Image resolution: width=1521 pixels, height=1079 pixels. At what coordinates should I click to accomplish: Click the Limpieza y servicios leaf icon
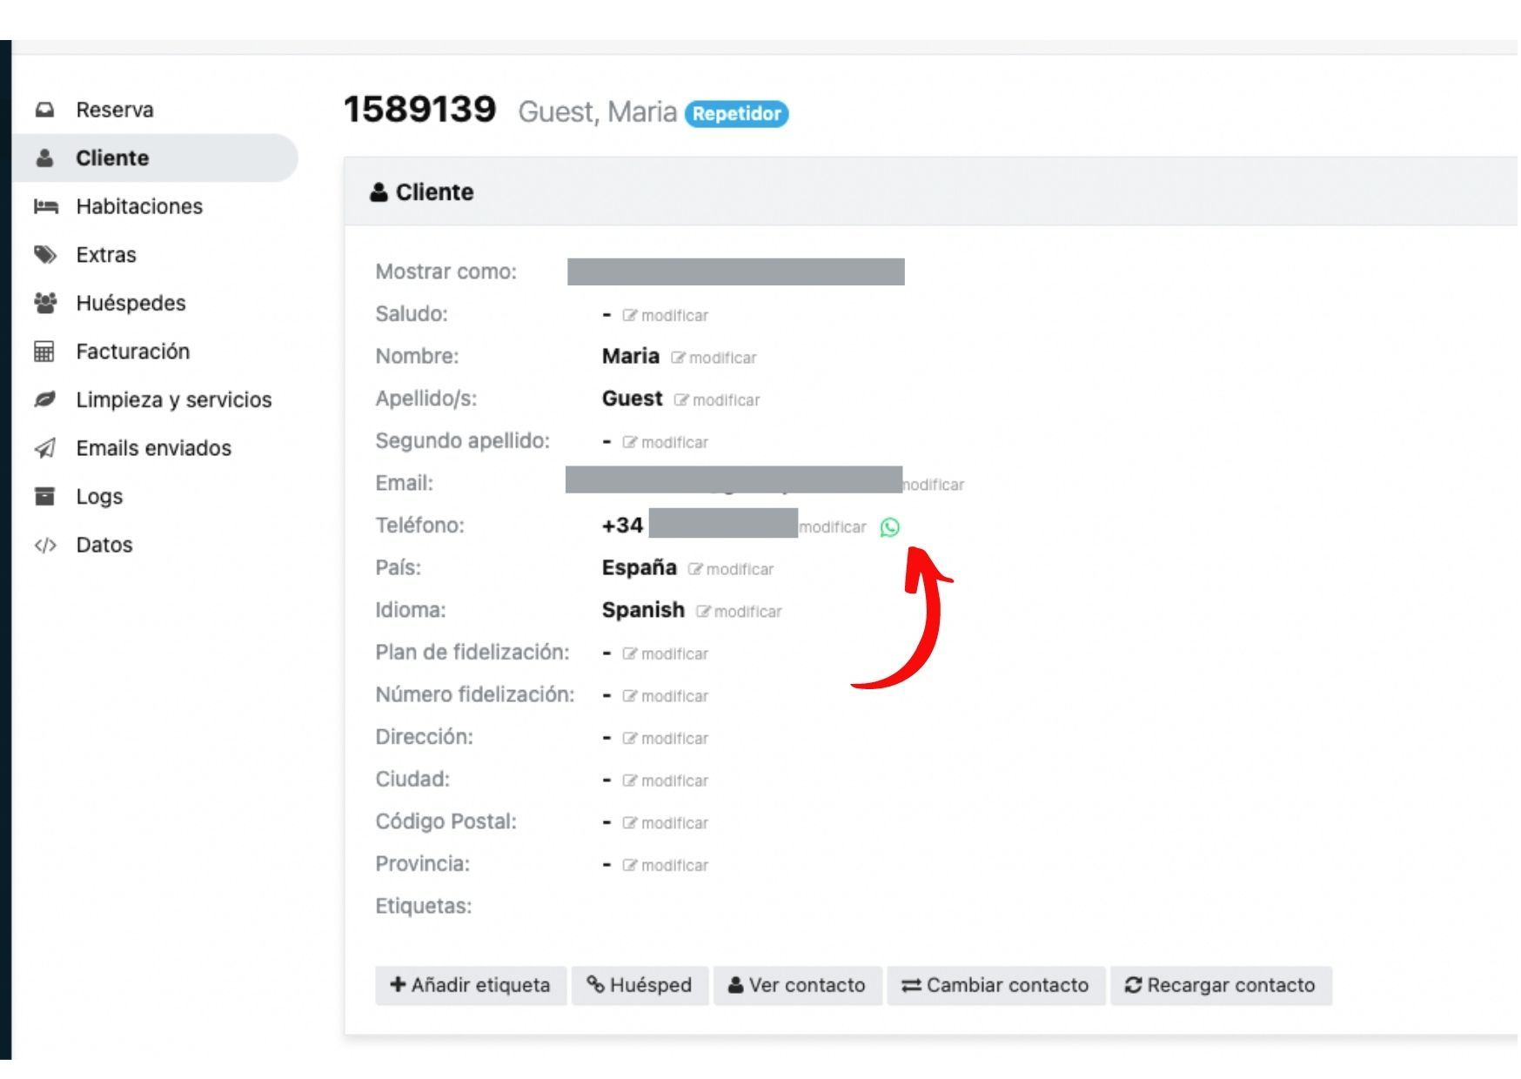(x=45, y=399)
